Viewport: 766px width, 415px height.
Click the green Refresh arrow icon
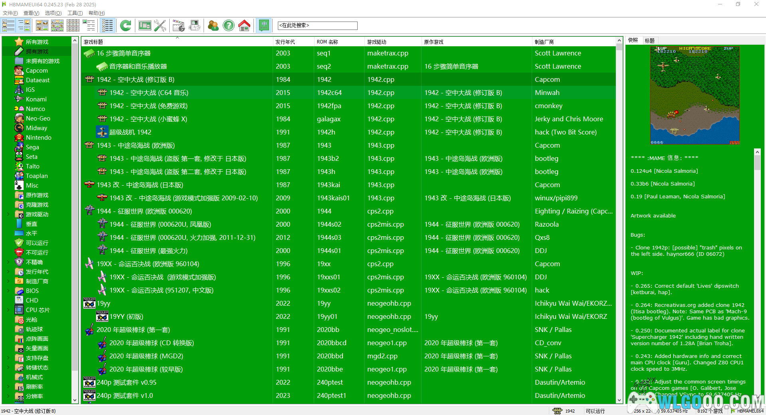point(126,26)
